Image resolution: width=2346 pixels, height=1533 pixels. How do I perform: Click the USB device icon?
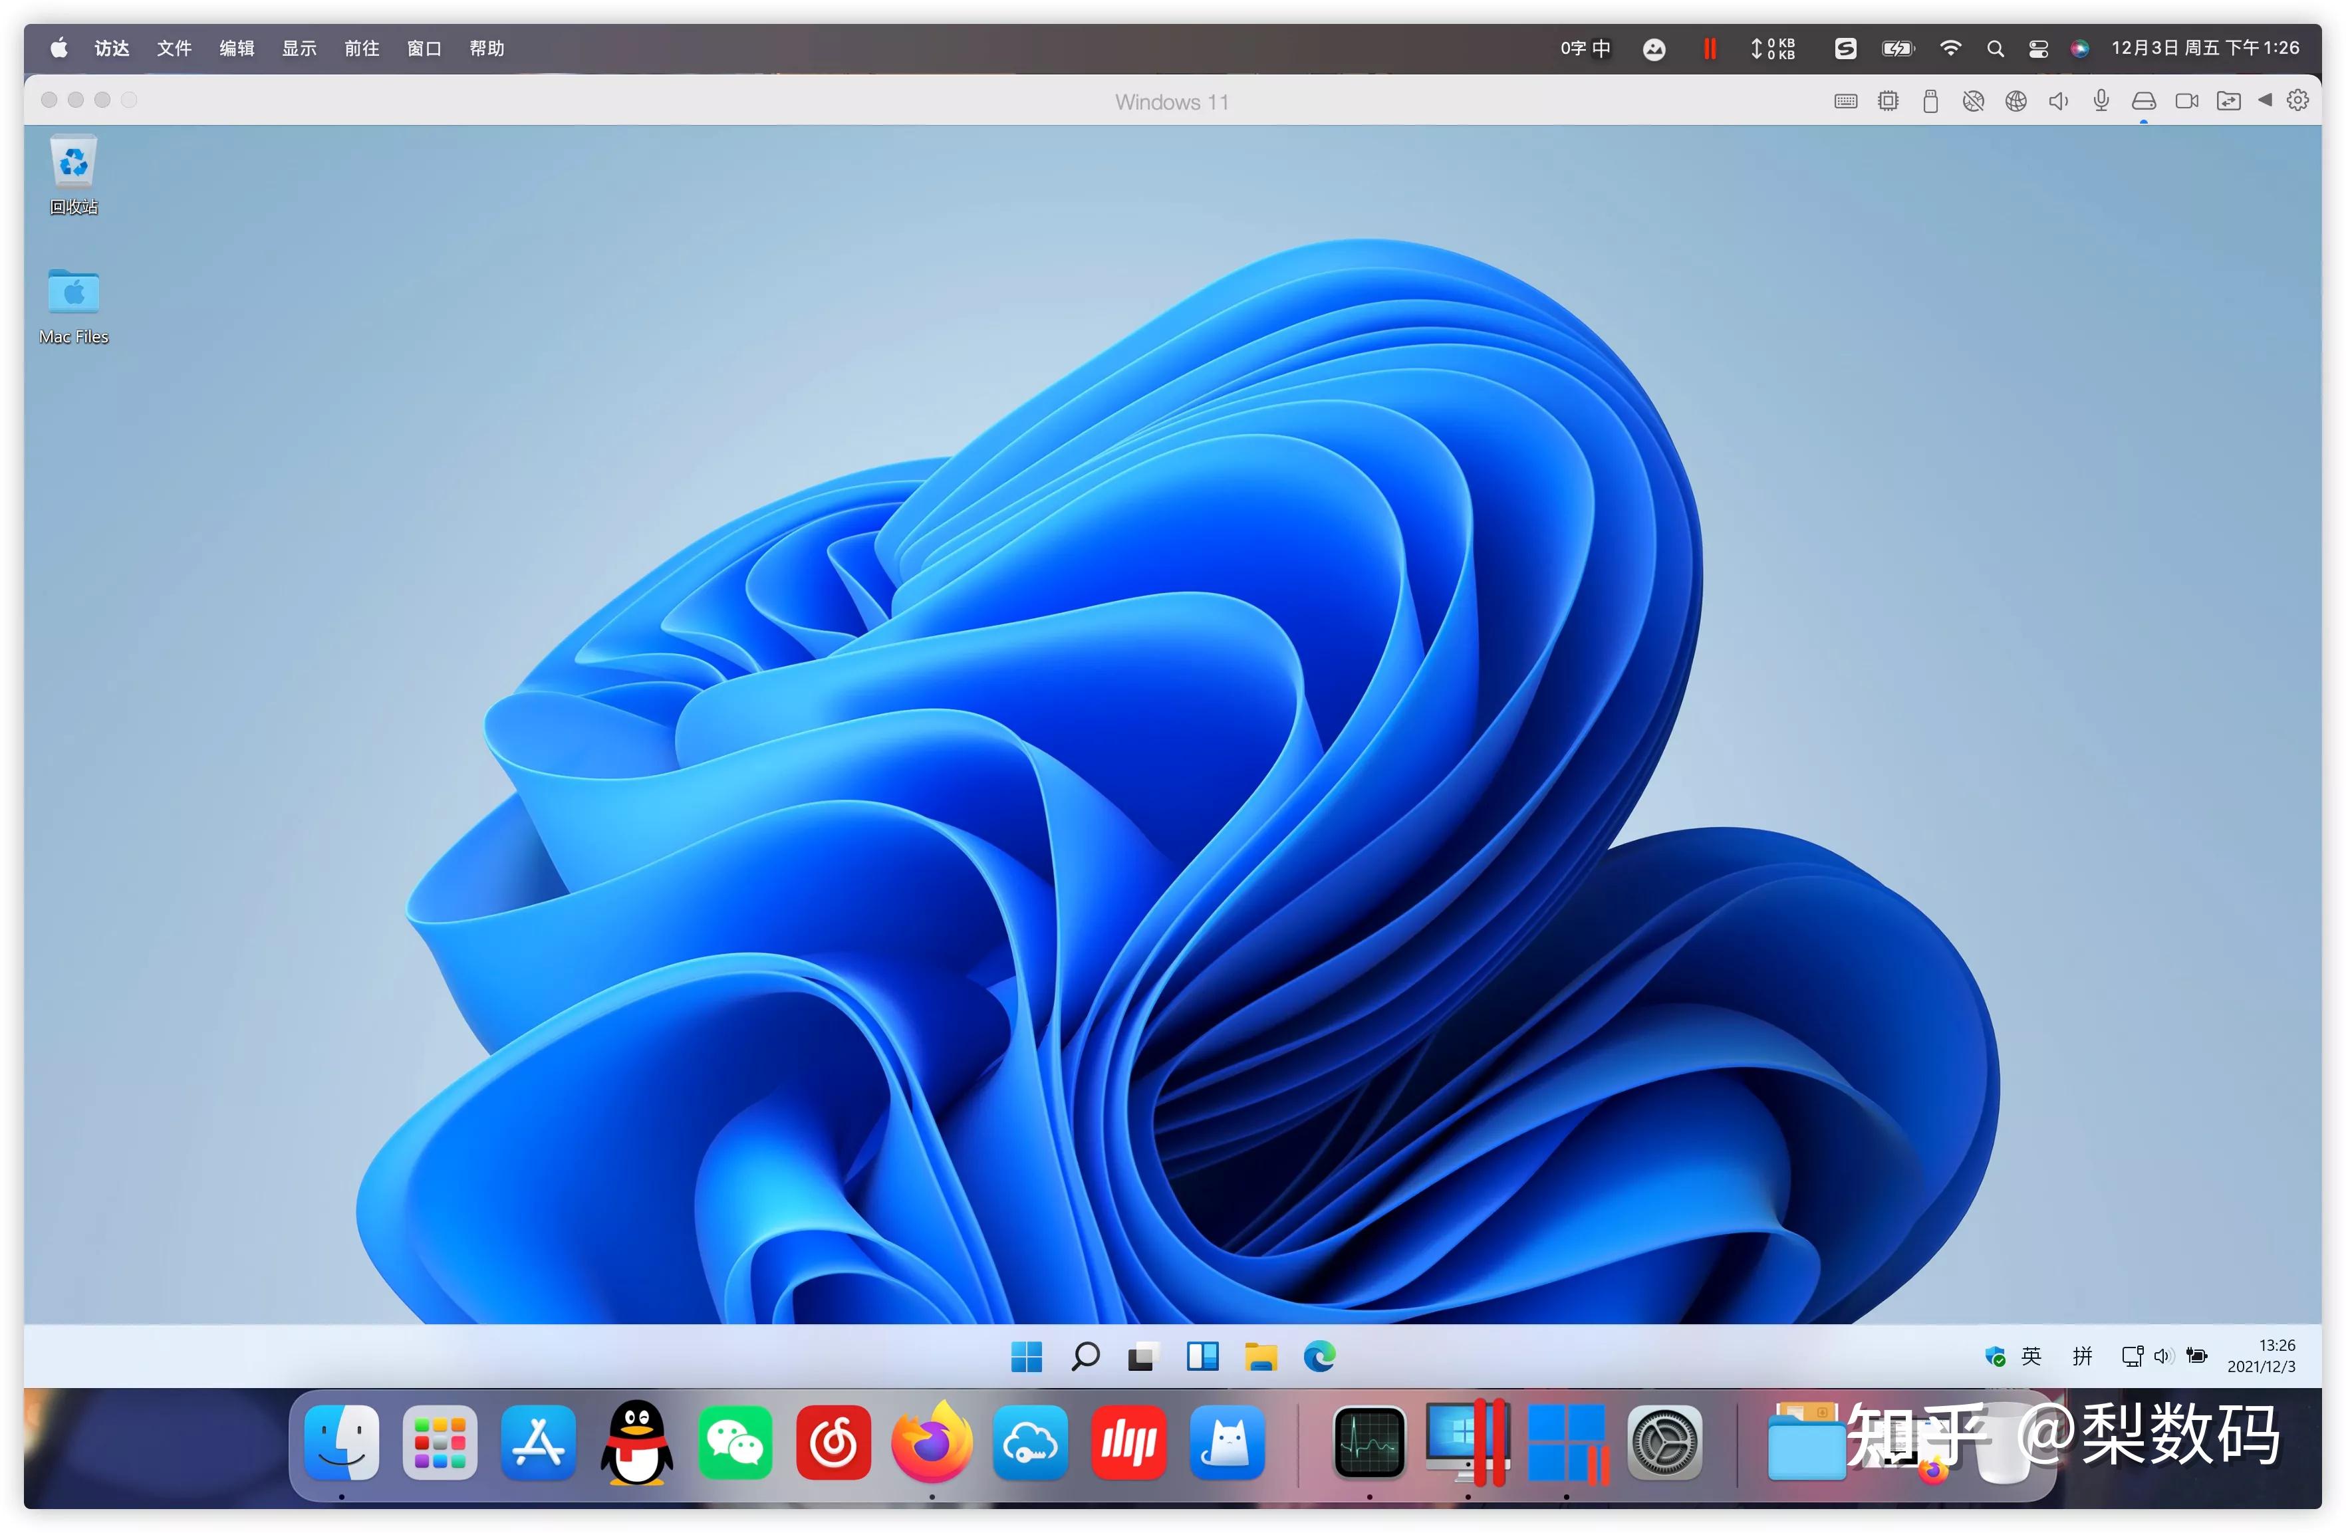pos(1930,102)
